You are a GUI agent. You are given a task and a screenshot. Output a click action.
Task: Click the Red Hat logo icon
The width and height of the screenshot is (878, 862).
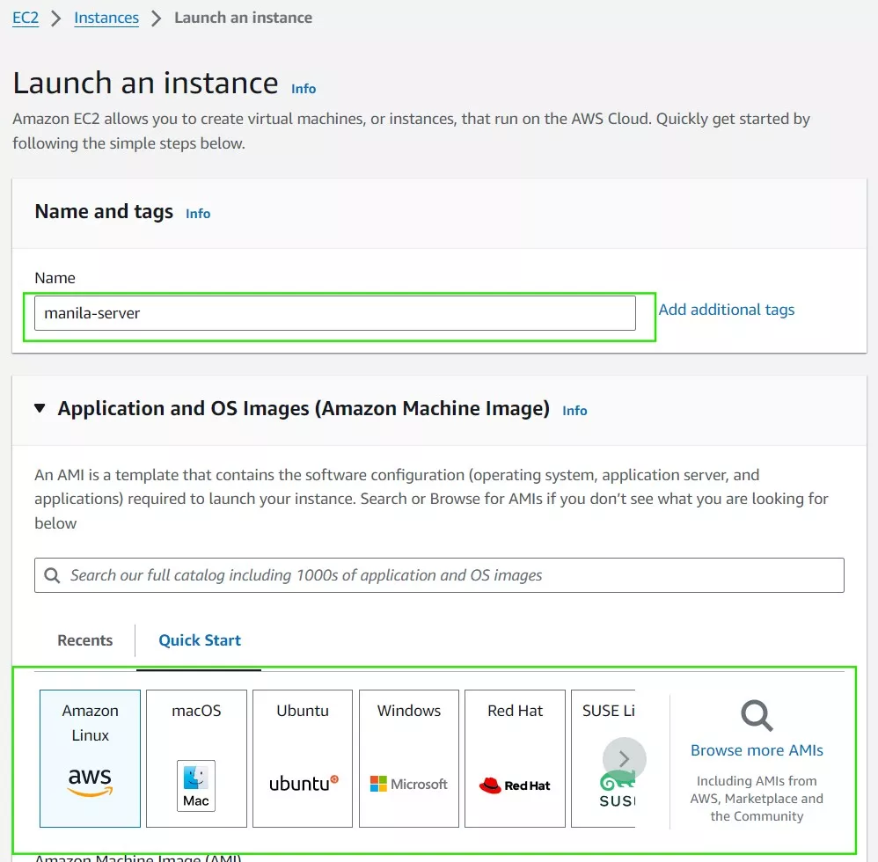pos(515,785)
